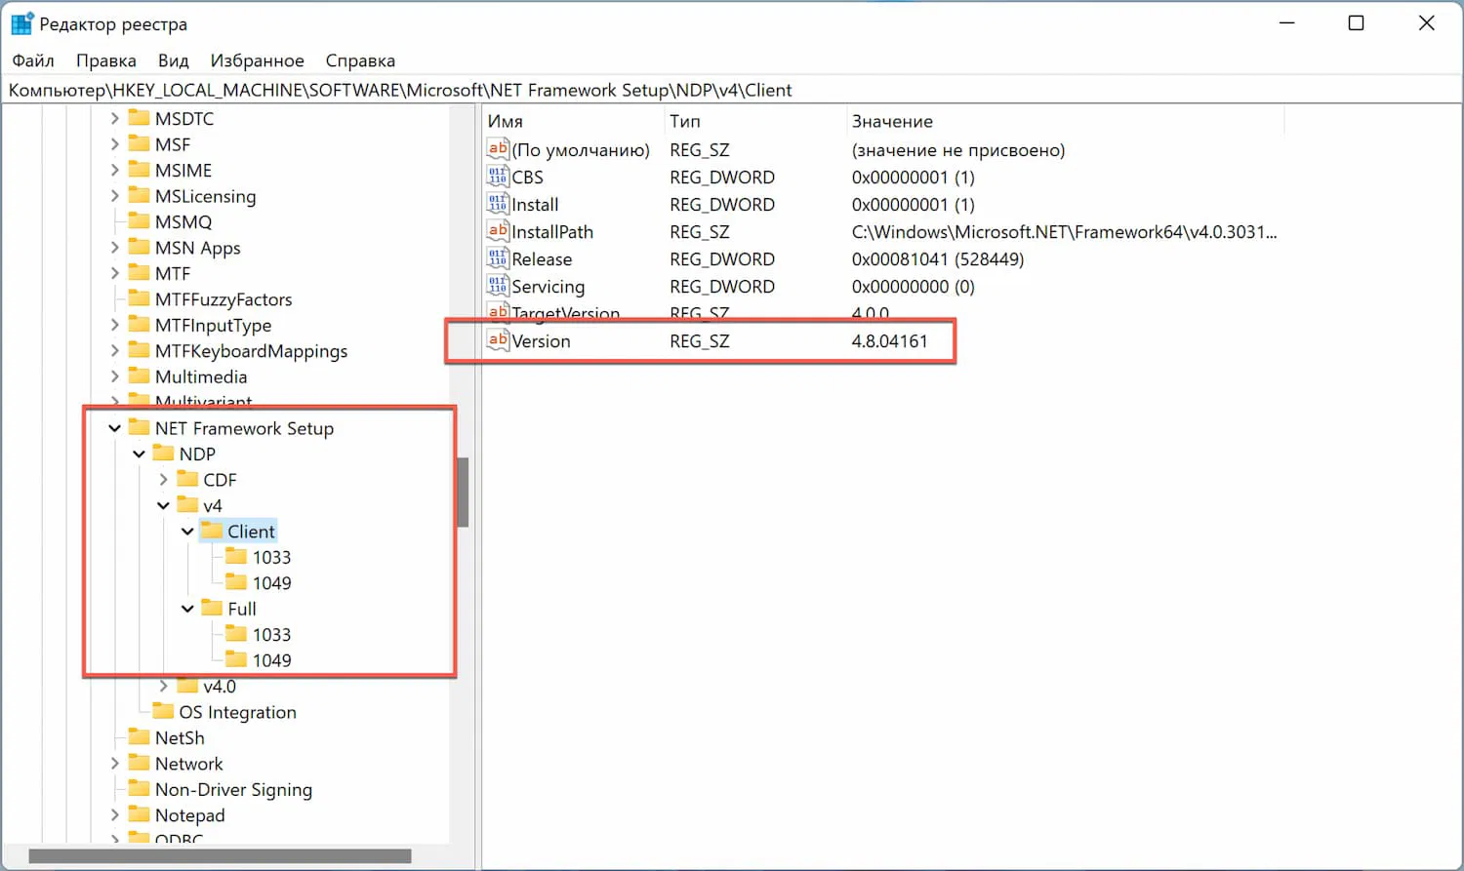Click the DWORD icon beside Release
Screen dimensions: 1464x871
pos(498,258)
